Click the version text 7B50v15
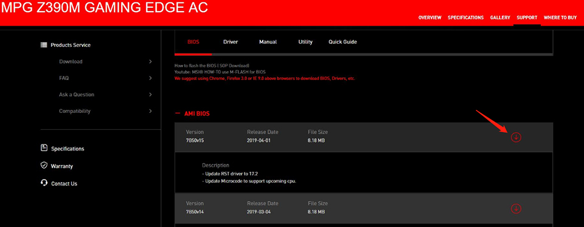 coord(195,141)
